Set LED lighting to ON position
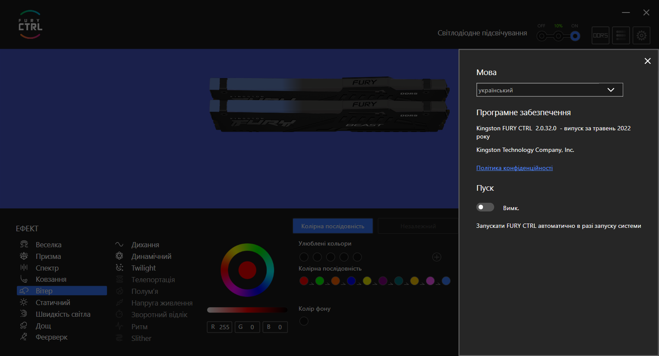 (575, 36)
